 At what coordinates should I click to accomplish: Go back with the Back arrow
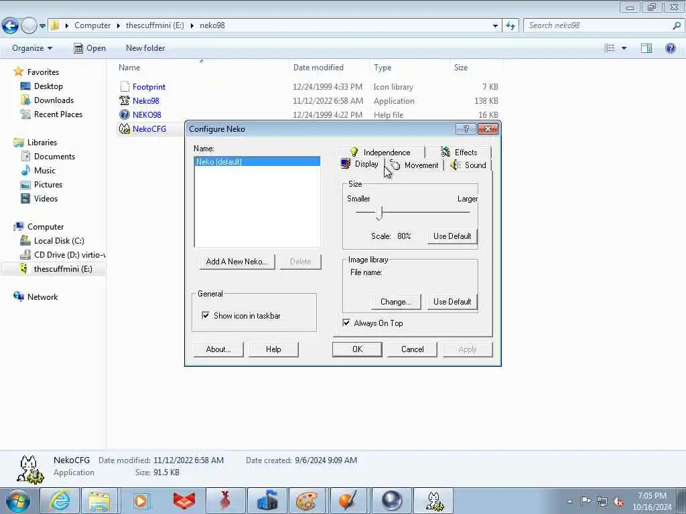point(10,25)
